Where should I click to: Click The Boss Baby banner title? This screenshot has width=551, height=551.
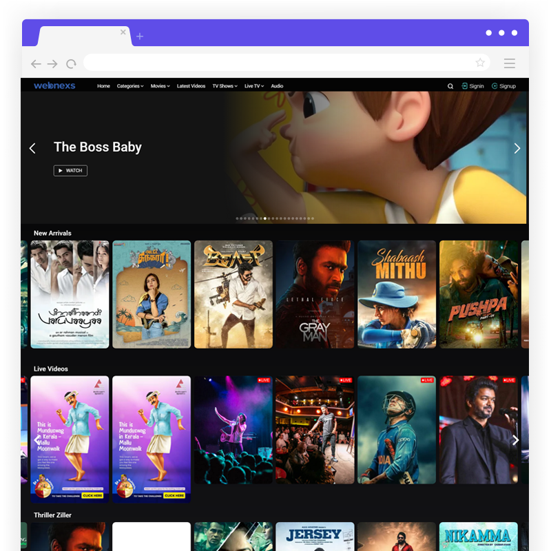pyautogui.click(x=98, y=147)
